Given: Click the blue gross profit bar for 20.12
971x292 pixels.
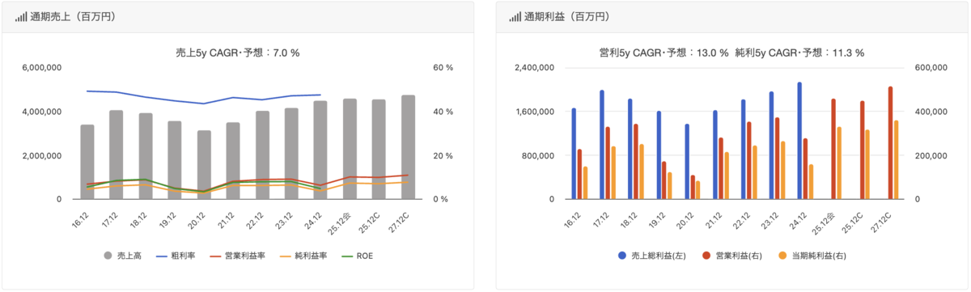Looking at the screenshot, I should click(688, 162).
